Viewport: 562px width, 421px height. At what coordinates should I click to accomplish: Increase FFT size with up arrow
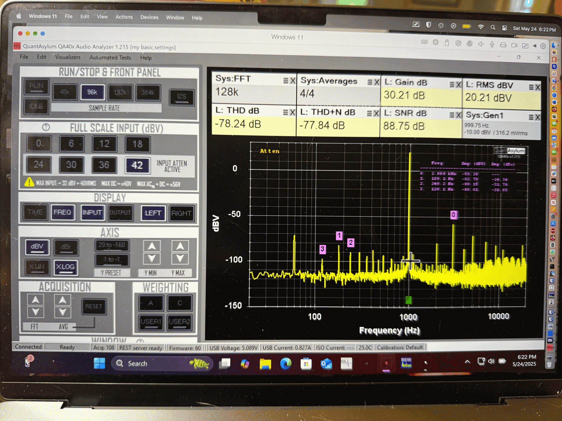[36, 300]
